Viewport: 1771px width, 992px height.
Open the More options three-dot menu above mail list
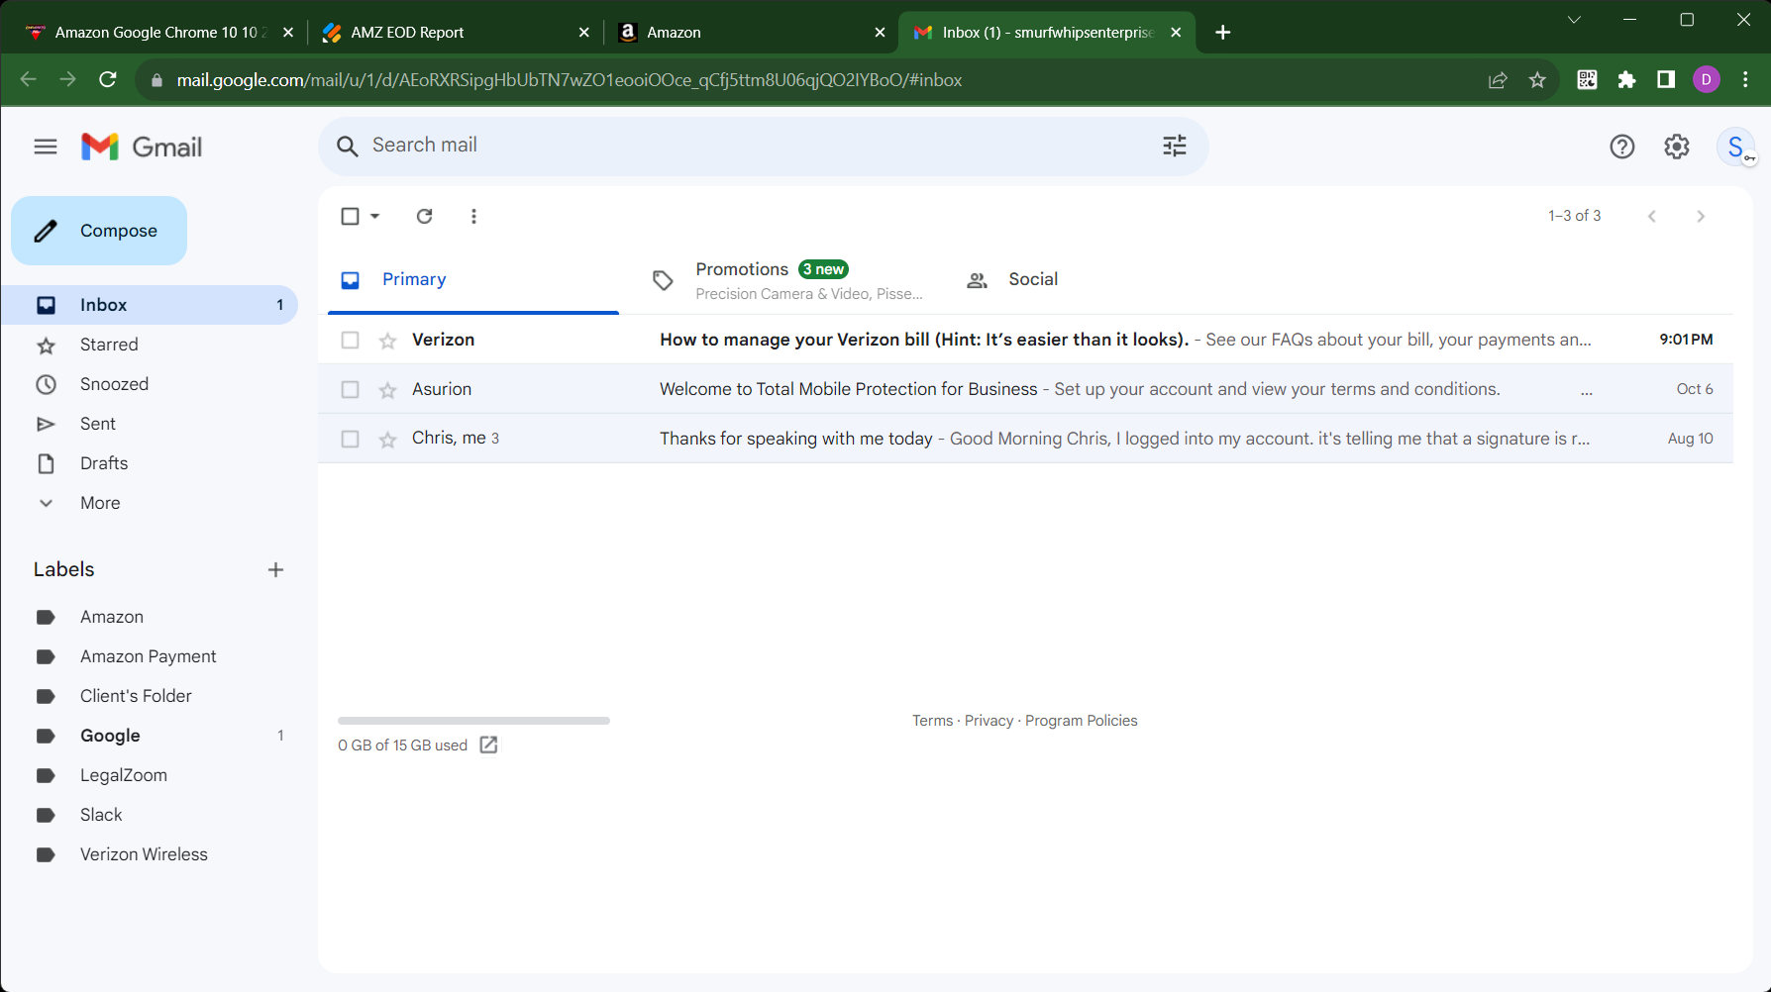474,216
